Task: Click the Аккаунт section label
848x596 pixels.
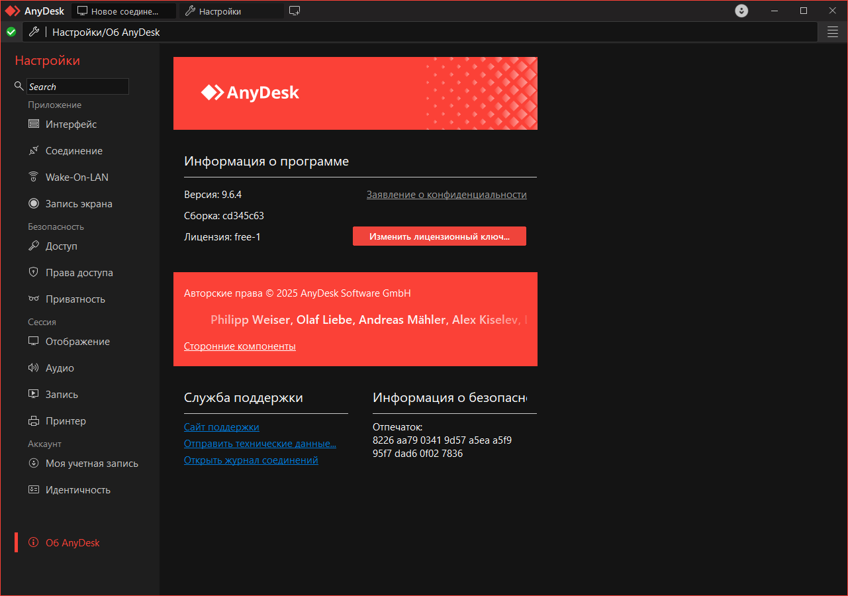Action: coord(44,444)
